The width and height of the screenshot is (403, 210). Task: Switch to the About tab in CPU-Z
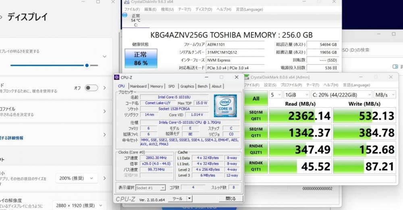[216, 86]
